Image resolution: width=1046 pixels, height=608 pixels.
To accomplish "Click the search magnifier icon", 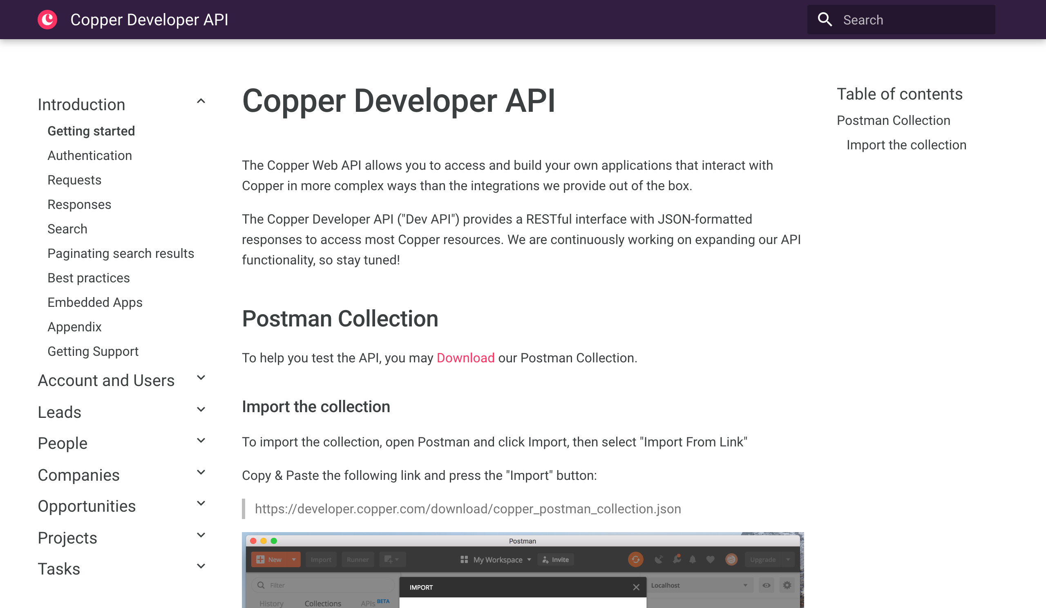I will click(825, 20).
